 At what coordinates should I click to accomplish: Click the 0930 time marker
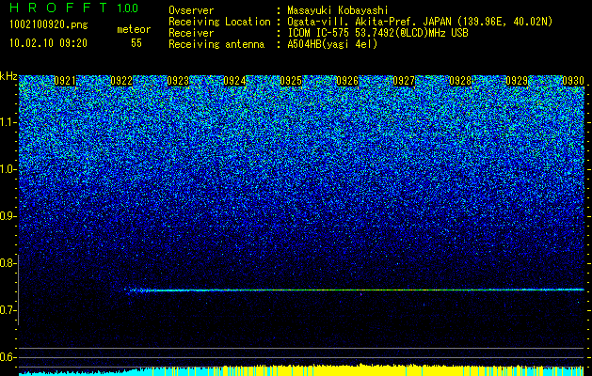pyautogui.click(x=573, y=81)
